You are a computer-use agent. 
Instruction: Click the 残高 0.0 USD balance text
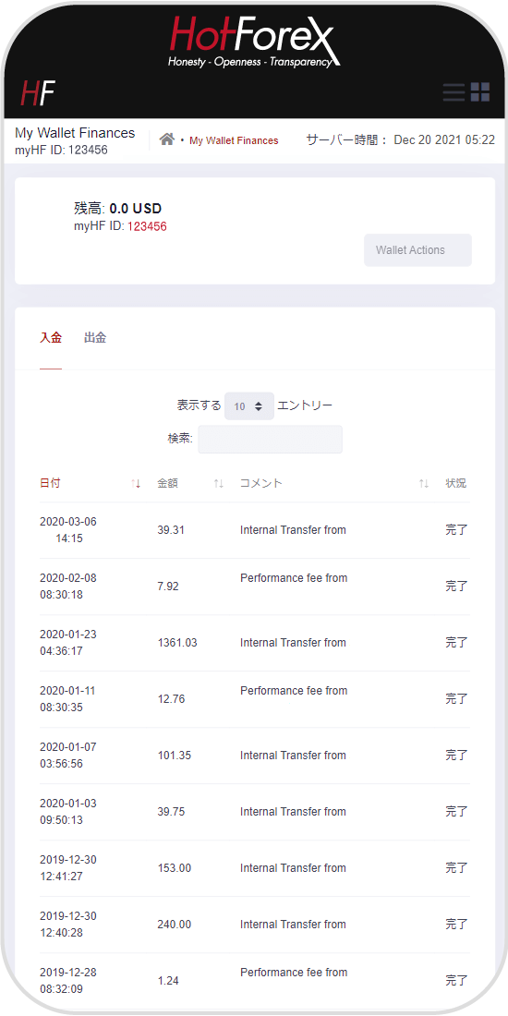point(118,209)
